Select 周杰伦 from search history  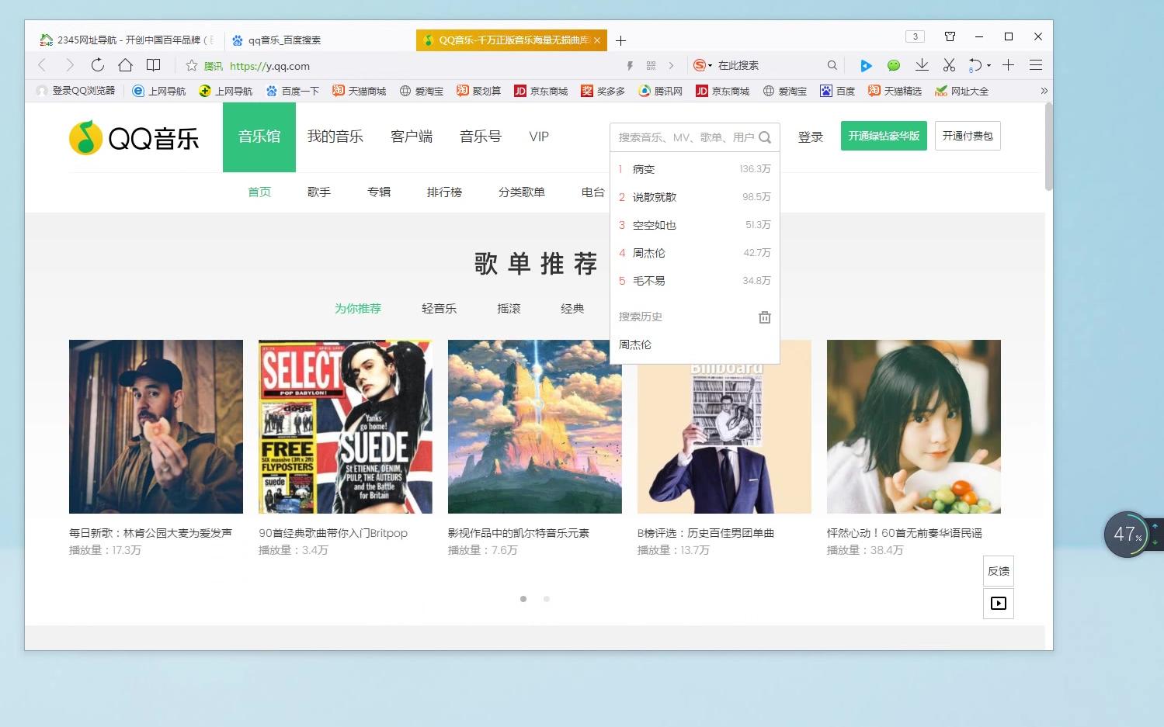(x=635, y=344)
